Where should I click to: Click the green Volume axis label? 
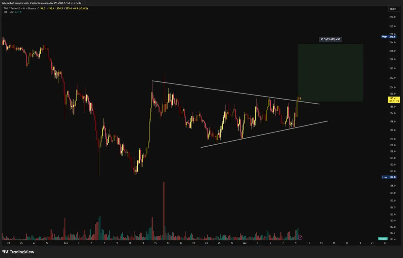(x=383, y=238)
